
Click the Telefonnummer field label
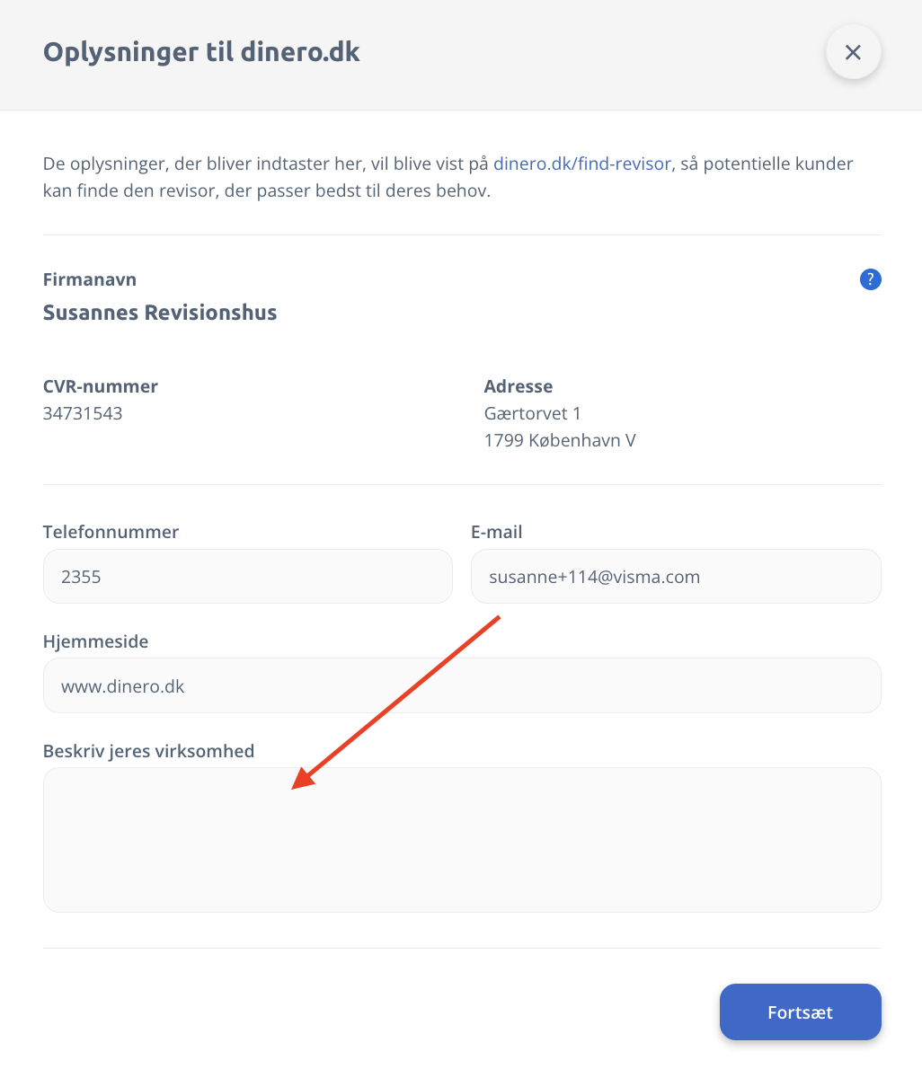[x=111, y=532]
